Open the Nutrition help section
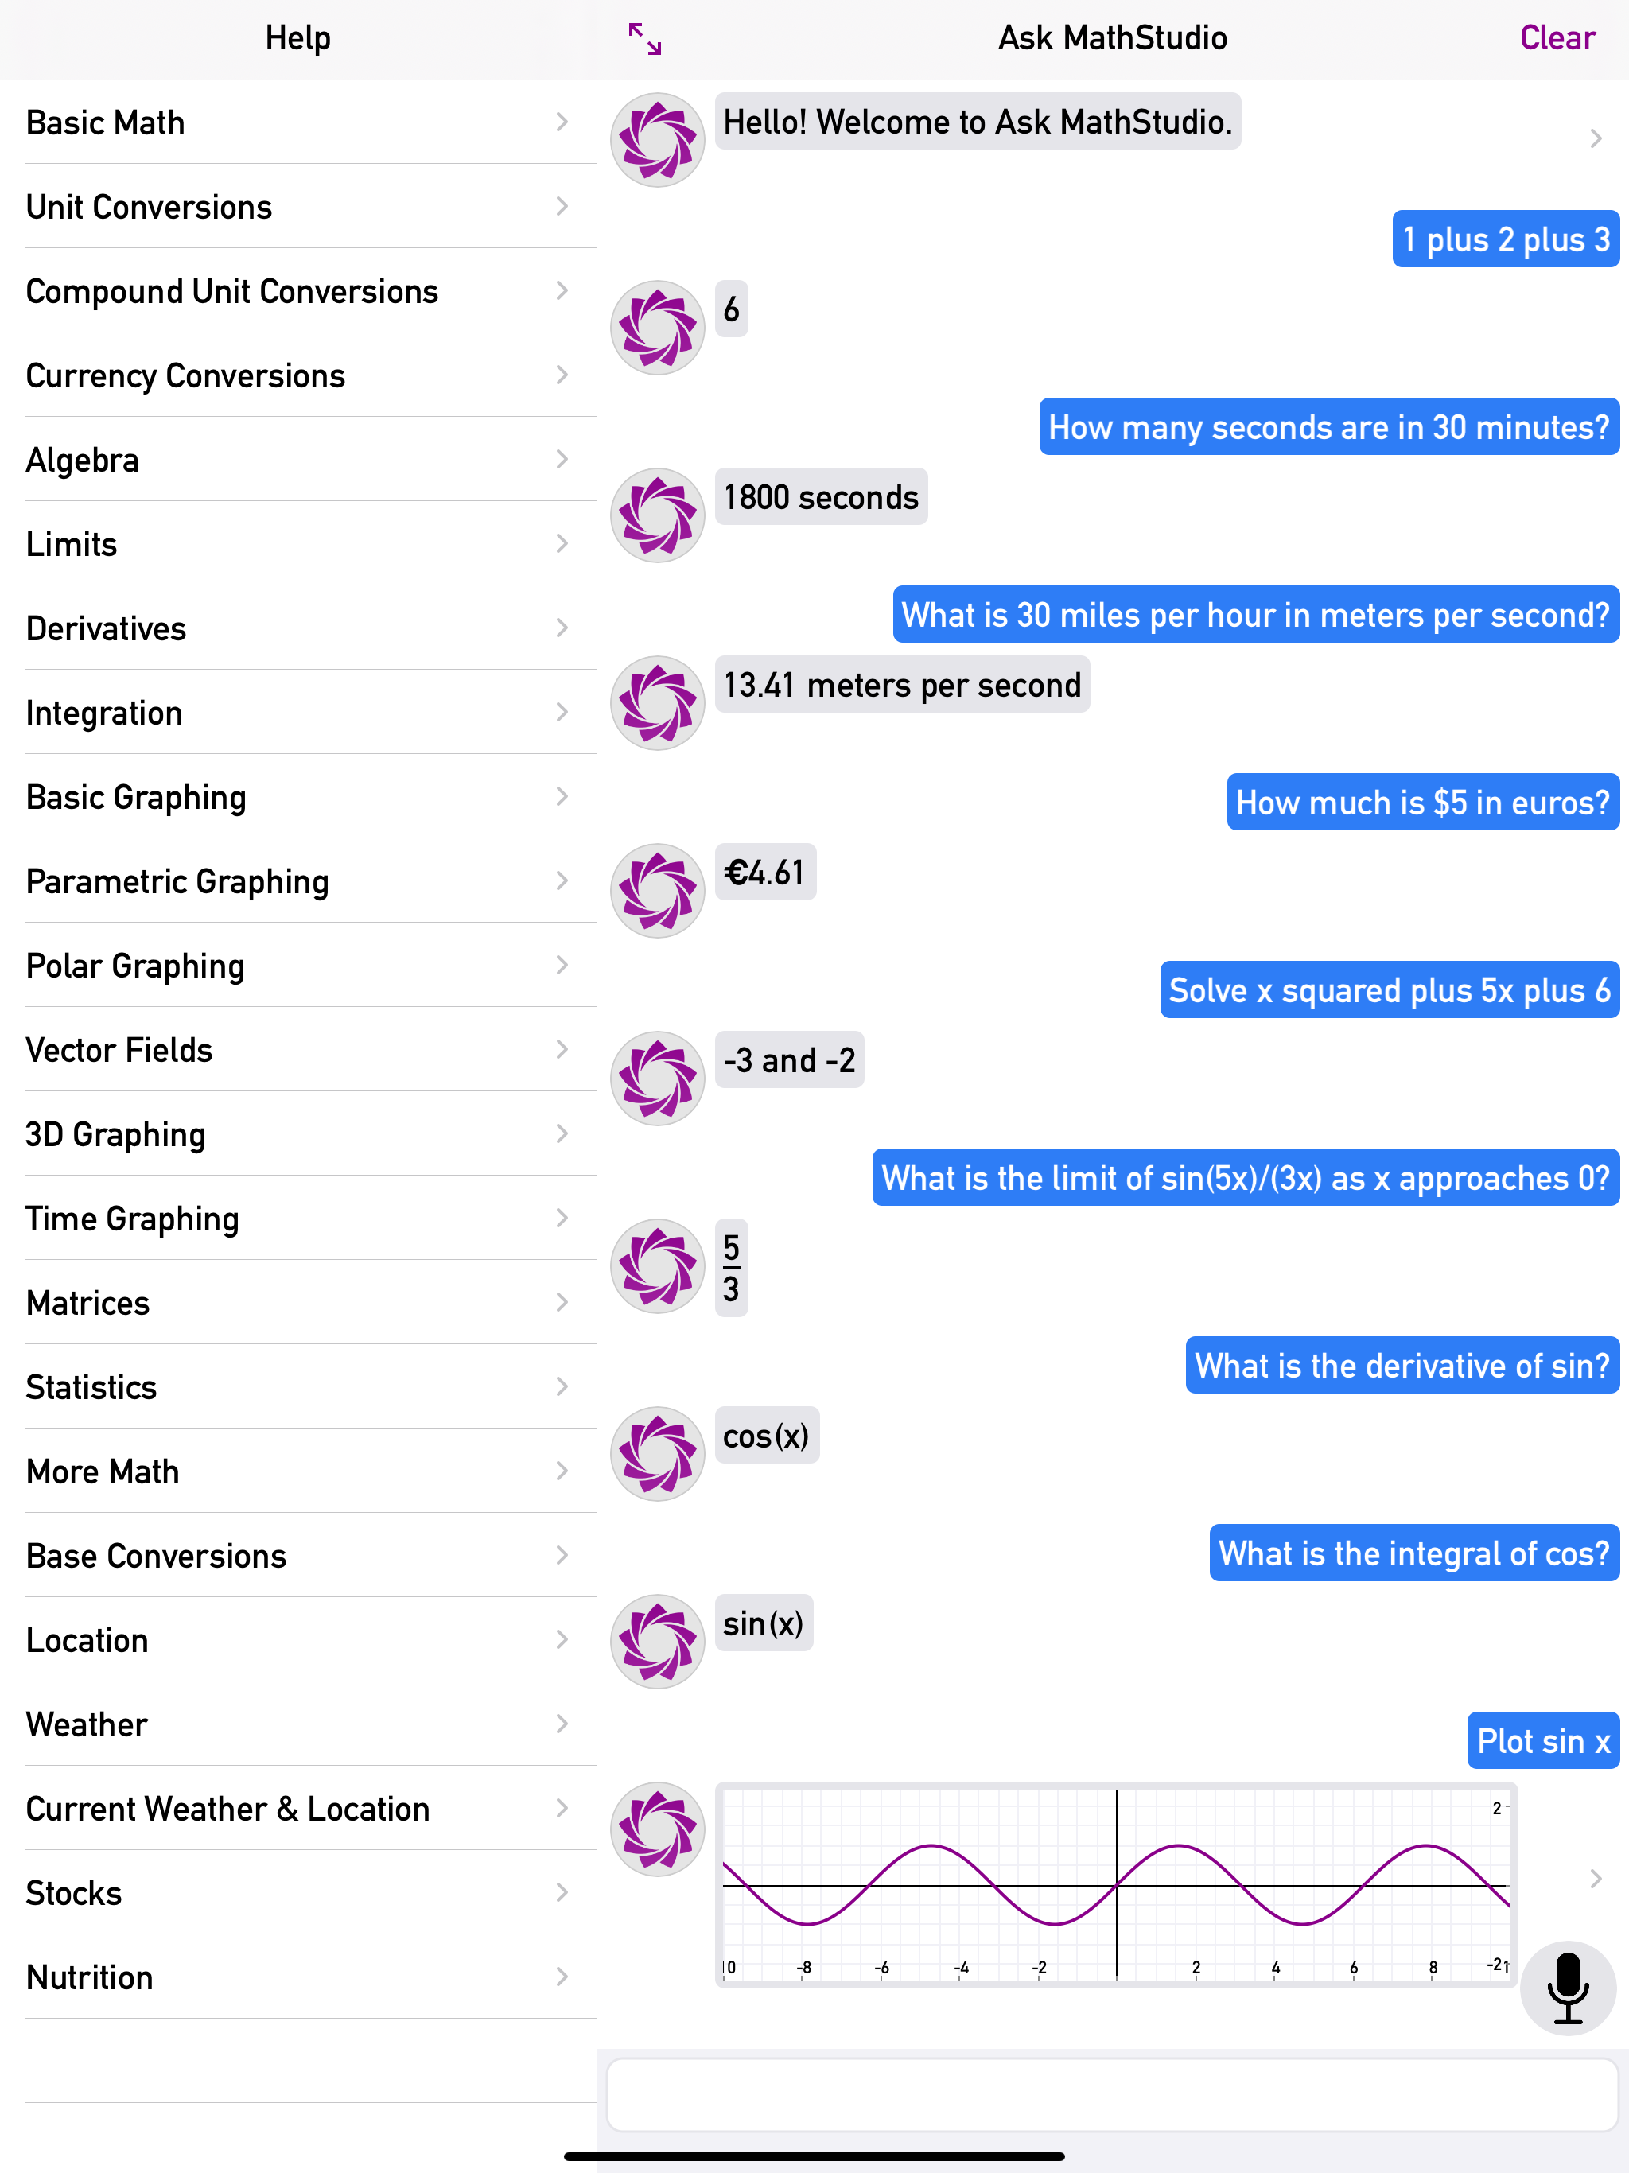The height and width of the screenshot is (2173, 1629). (295, 1977)
